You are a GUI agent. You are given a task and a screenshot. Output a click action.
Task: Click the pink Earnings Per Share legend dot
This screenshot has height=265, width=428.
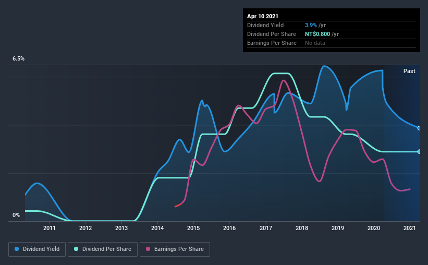[148, 249]
